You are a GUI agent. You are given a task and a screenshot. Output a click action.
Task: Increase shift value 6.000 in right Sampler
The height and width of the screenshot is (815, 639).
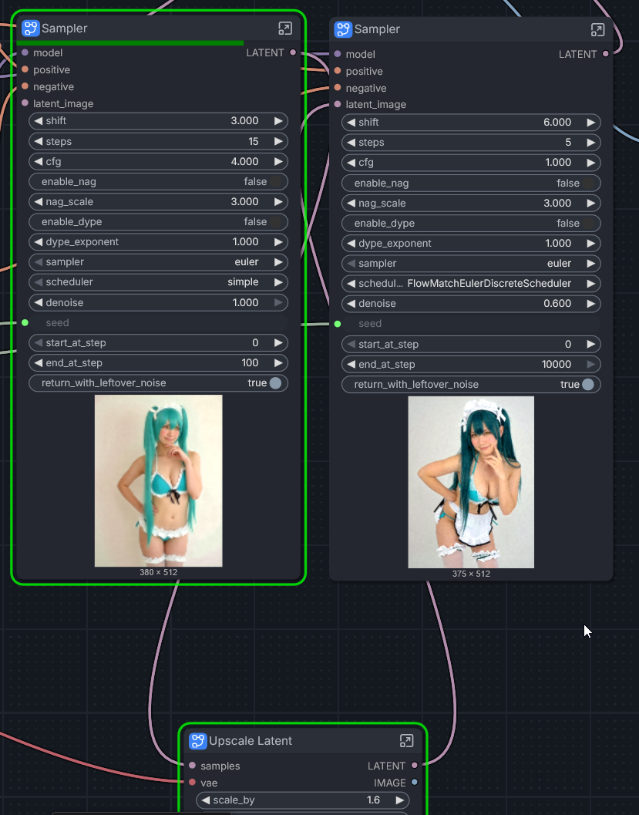591,122
